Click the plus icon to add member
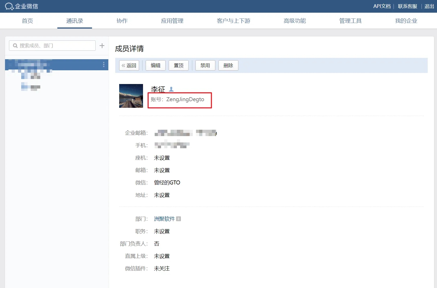437x288 pixels. [x=102, y=46]
